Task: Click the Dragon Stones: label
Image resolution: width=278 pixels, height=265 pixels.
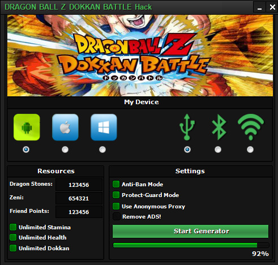Action: tap(31, 184)
